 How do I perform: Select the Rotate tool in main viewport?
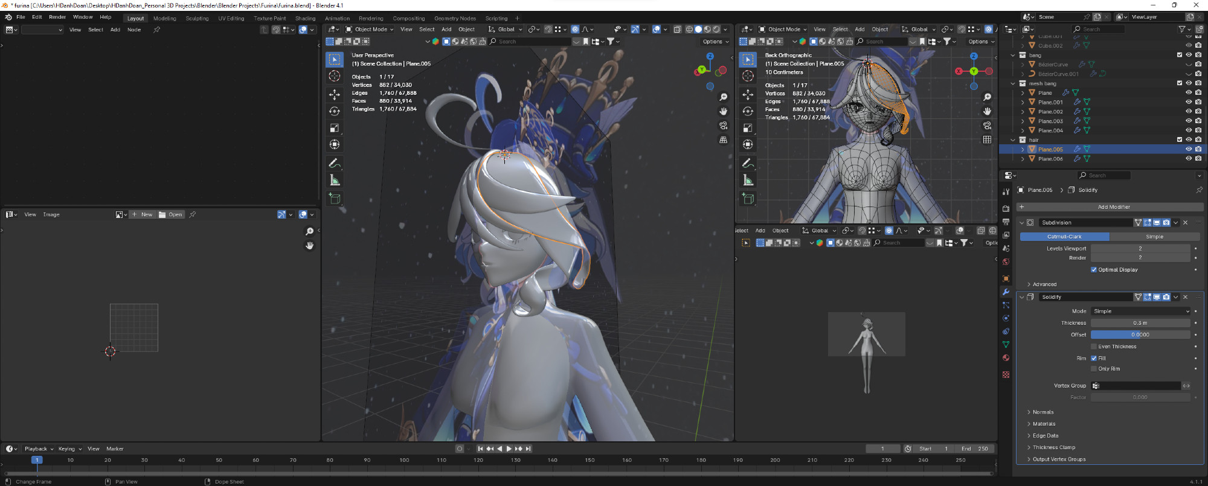point(335,111)
